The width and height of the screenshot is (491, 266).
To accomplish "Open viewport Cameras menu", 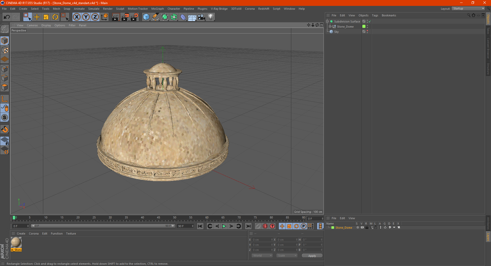I will point(32,25).
